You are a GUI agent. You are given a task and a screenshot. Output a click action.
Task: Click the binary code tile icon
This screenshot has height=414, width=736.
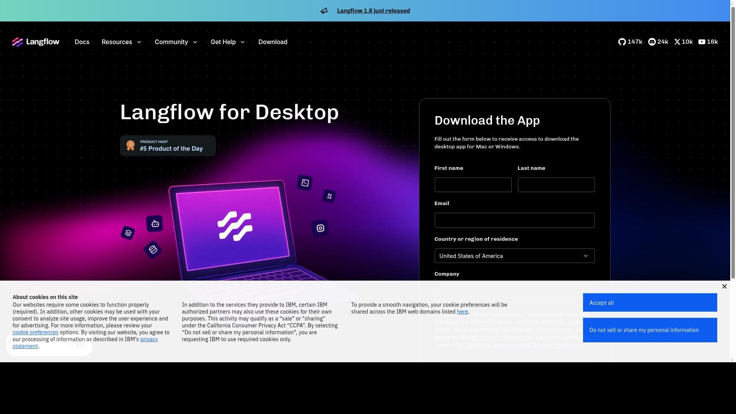(x=329, y=196)
